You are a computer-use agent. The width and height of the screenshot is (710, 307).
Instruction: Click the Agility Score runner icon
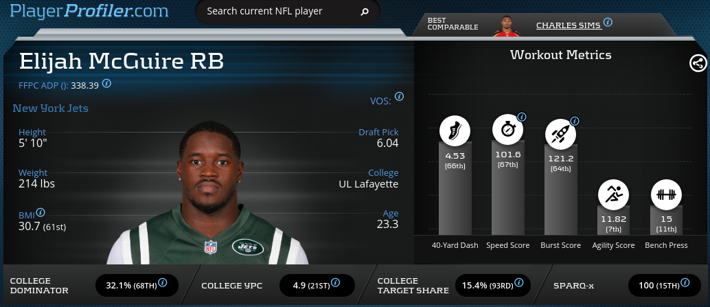pyautogui.click(x=613, y=195)
